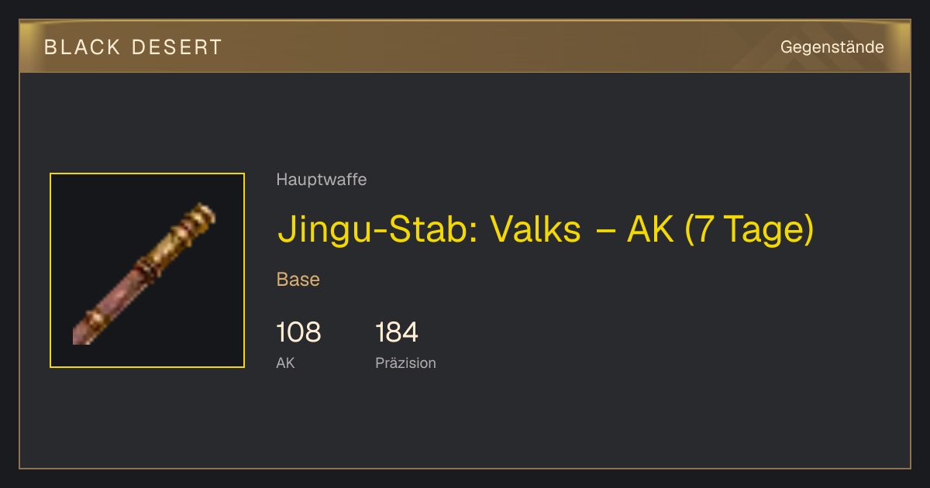Click the Präzision stat label

tap(405, 363)
